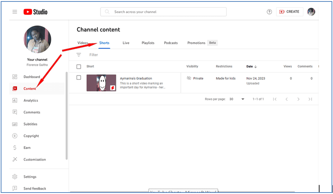Click the large channel profile picture
The width and height of the screenshot is (333, 194).
tap(37, 40)
